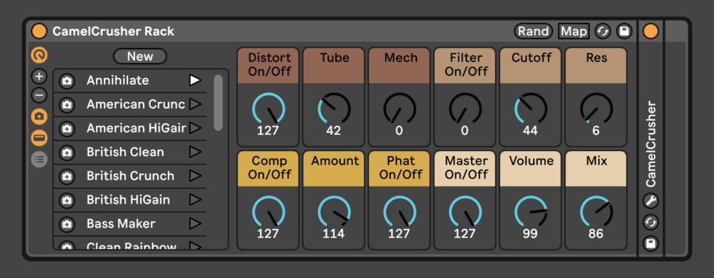The image size is (714, 278).
Task: Toggle the macro variations camera icon
Action: pyautogui.click(x=39, y=117)
